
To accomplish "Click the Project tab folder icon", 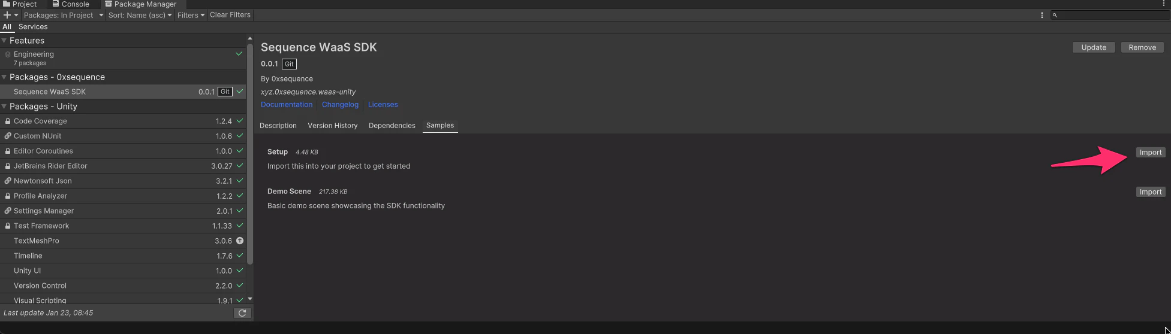I will [7, 4].
